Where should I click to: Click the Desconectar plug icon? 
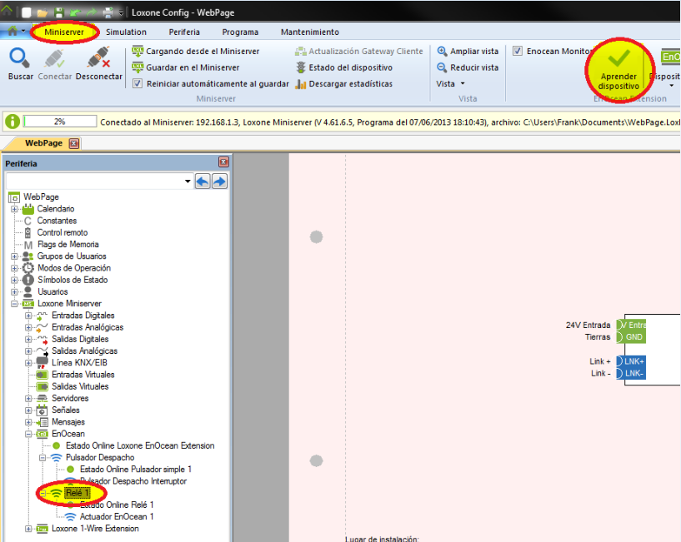98,58
